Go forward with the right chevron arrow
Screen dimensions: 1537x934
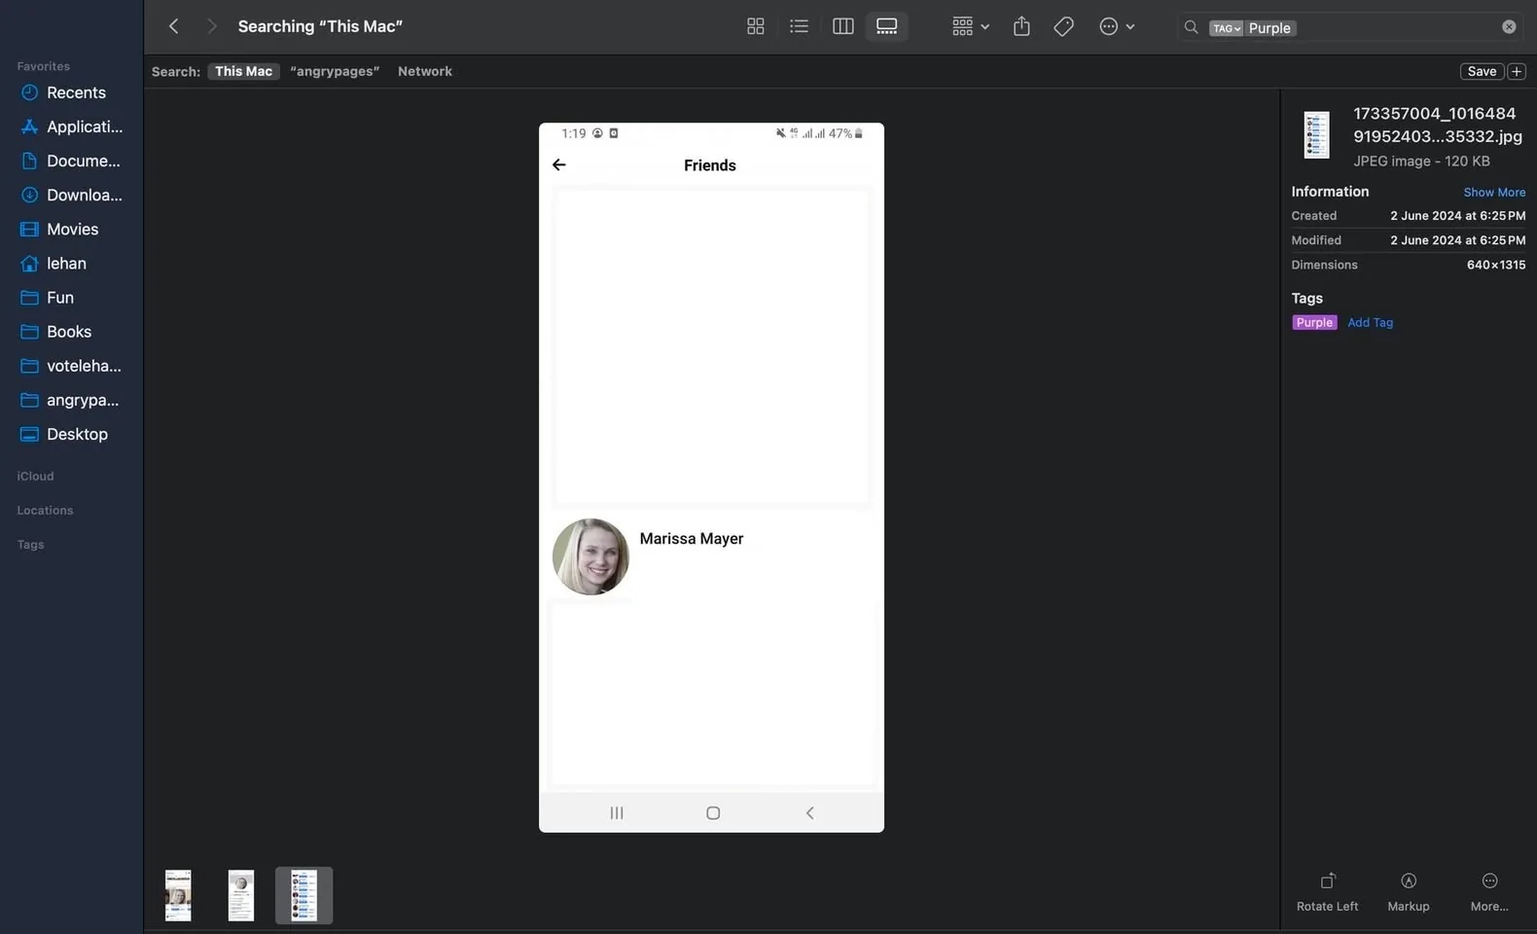pyautogui.click(x=211, y=26)
